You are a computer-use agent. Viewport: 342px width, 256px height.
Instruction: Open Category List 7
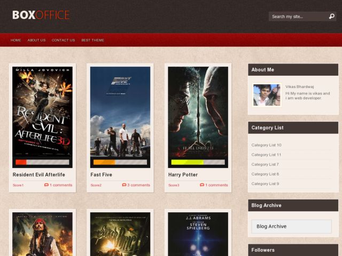pyautogui.click(x=265, y=164)
